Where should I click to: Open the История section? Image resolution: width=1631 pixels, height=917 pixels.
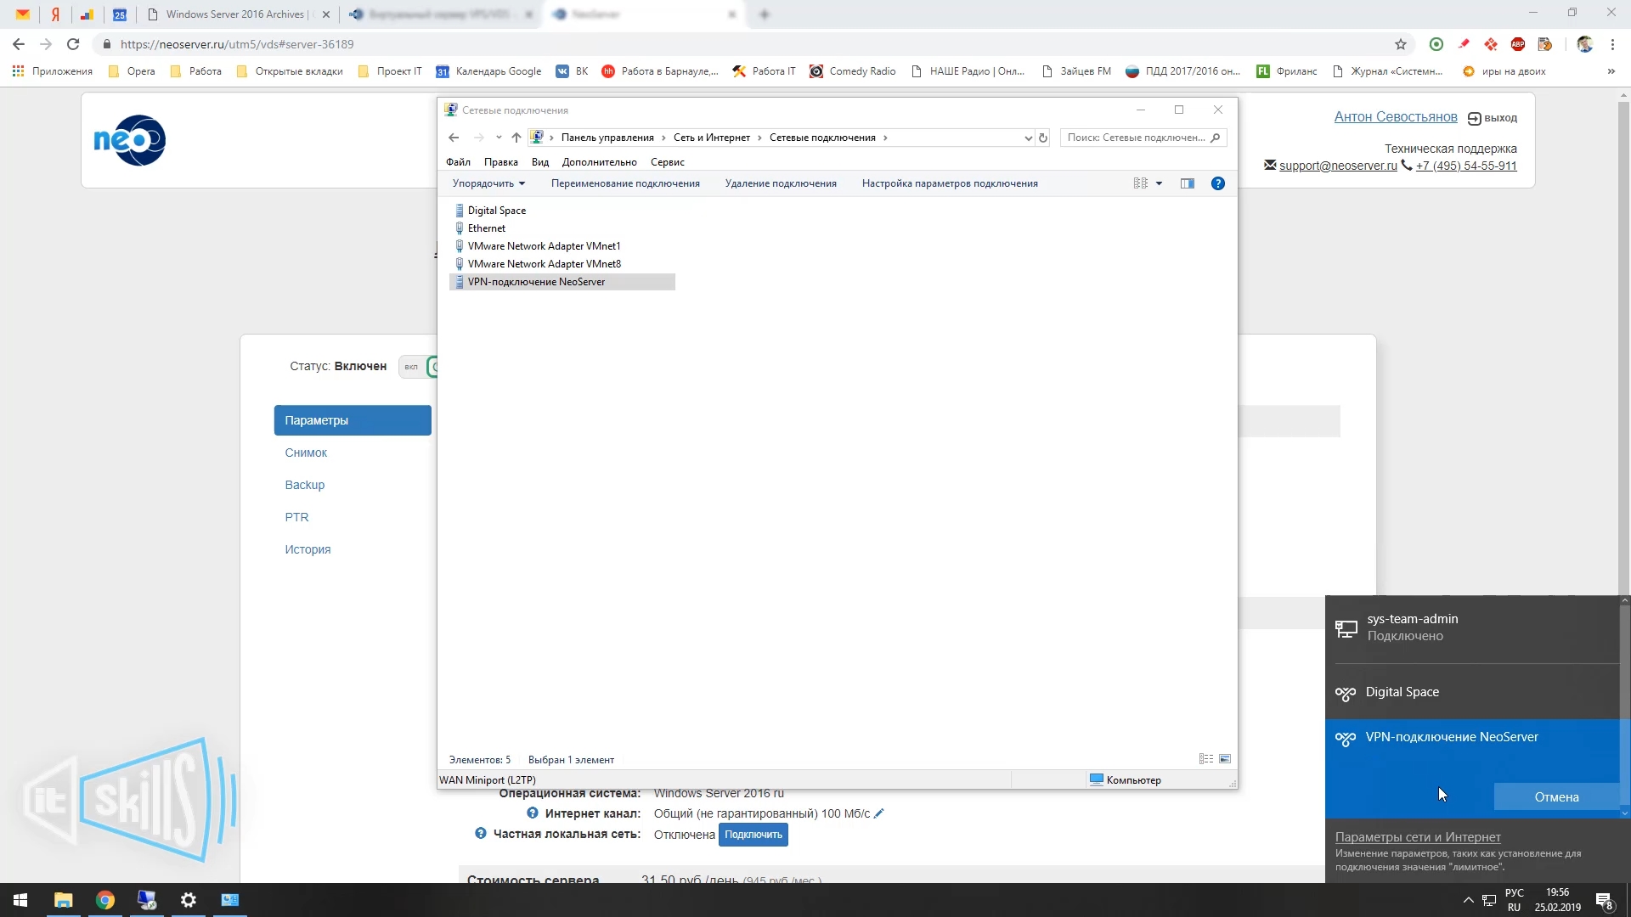click(x=308, y=549)
